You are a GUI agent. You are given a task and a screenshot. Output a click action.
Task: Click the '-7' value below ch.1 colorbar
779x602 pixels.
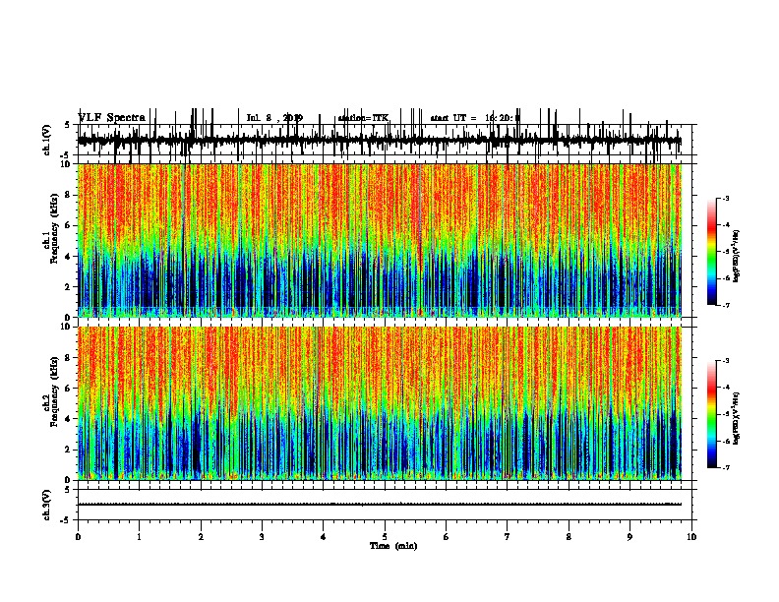[726, 305]
